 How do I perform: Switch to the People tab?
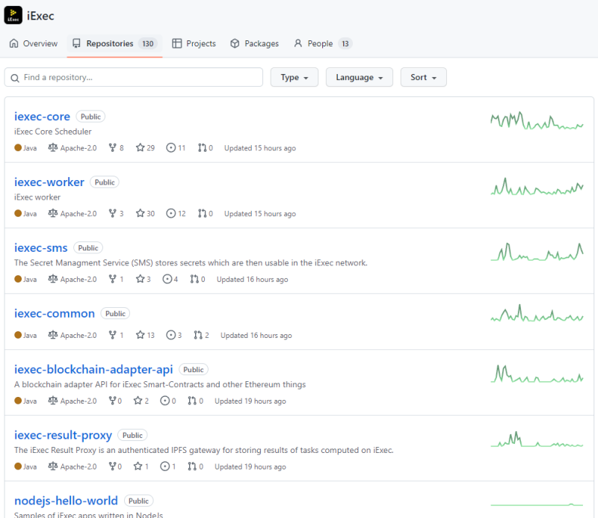tap(323, 43)
